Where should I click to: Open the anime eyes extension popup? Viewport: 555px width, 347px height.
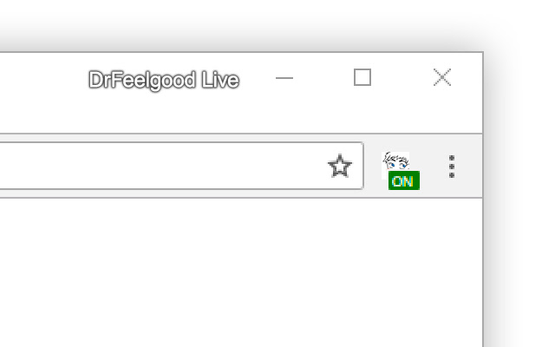[x=401, y=170]
